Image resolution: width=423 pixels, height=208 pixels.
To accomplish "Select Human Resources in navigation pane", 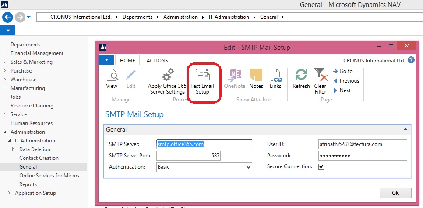I will [x=32, y=123].
